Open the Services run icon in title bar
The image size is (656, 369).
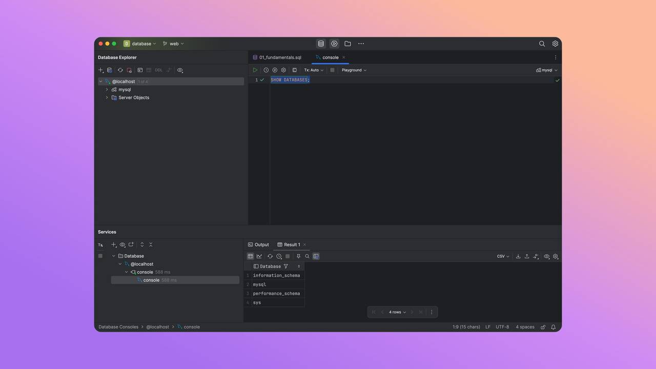[x=334, y=44]
